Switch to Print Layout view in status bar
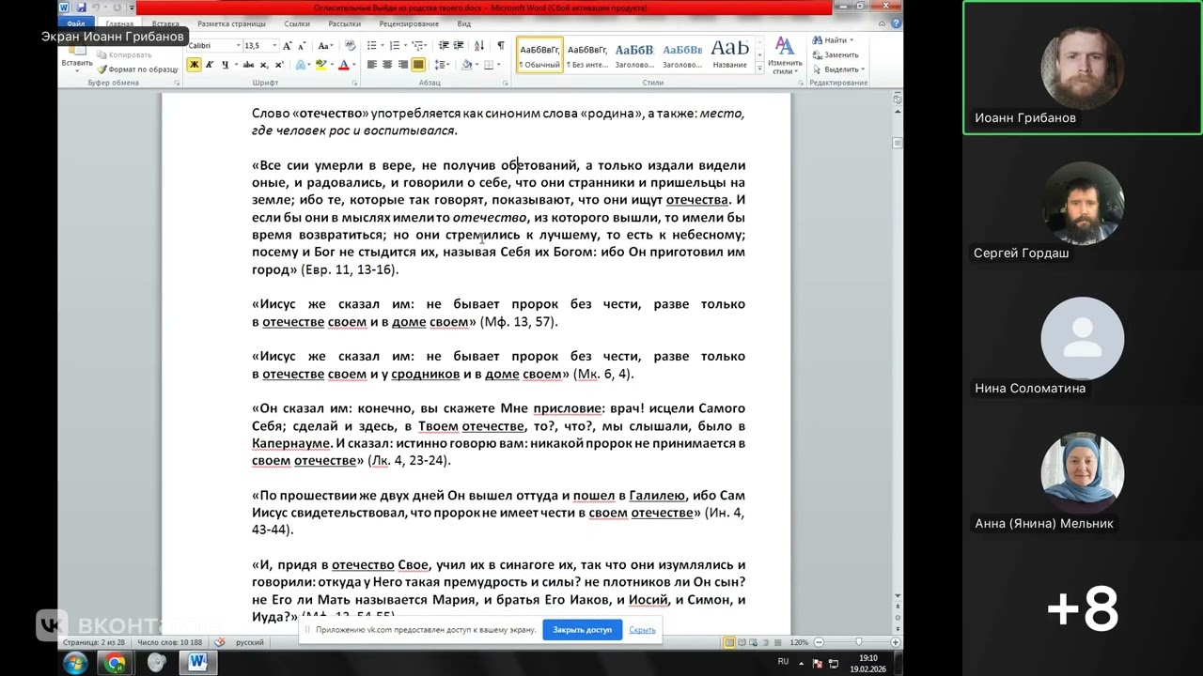The image size is (1203, 676). pyautogui.click(x=729, y=642)
